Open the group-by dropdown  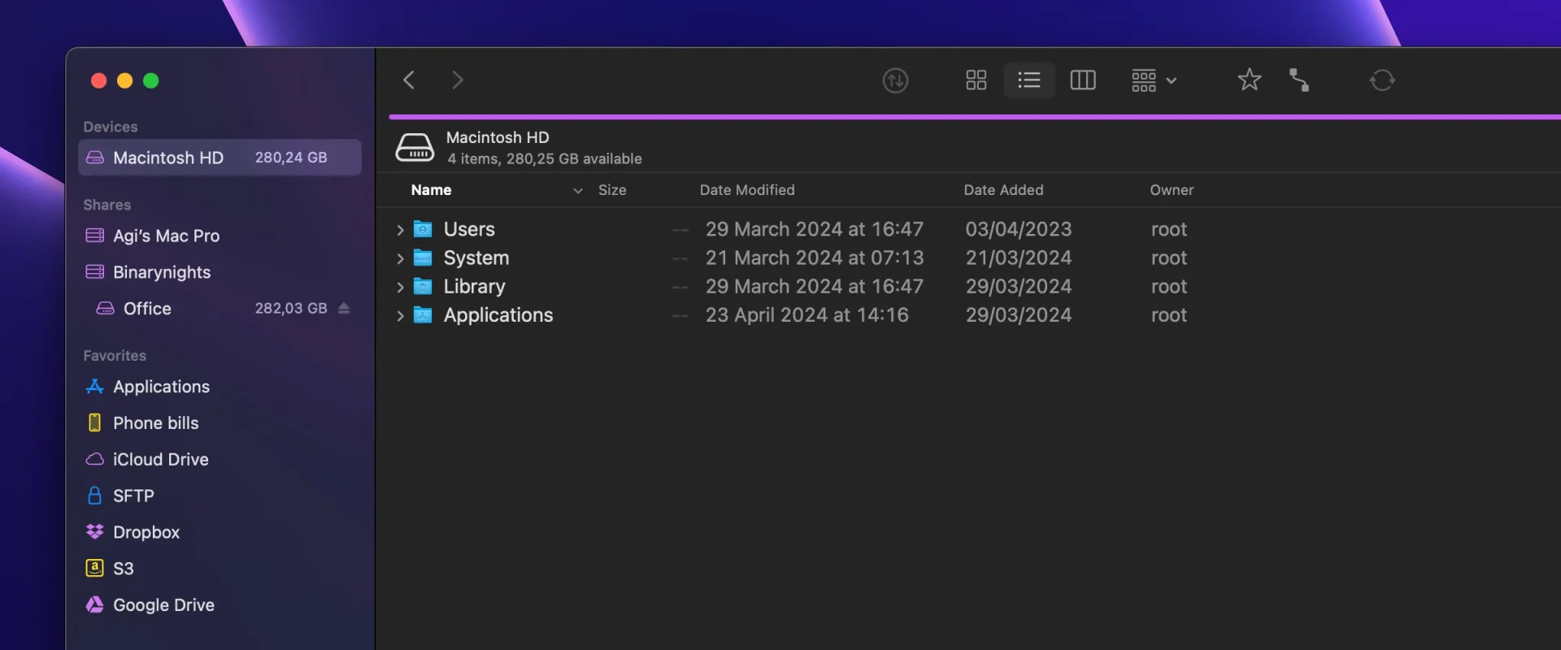1154,80
